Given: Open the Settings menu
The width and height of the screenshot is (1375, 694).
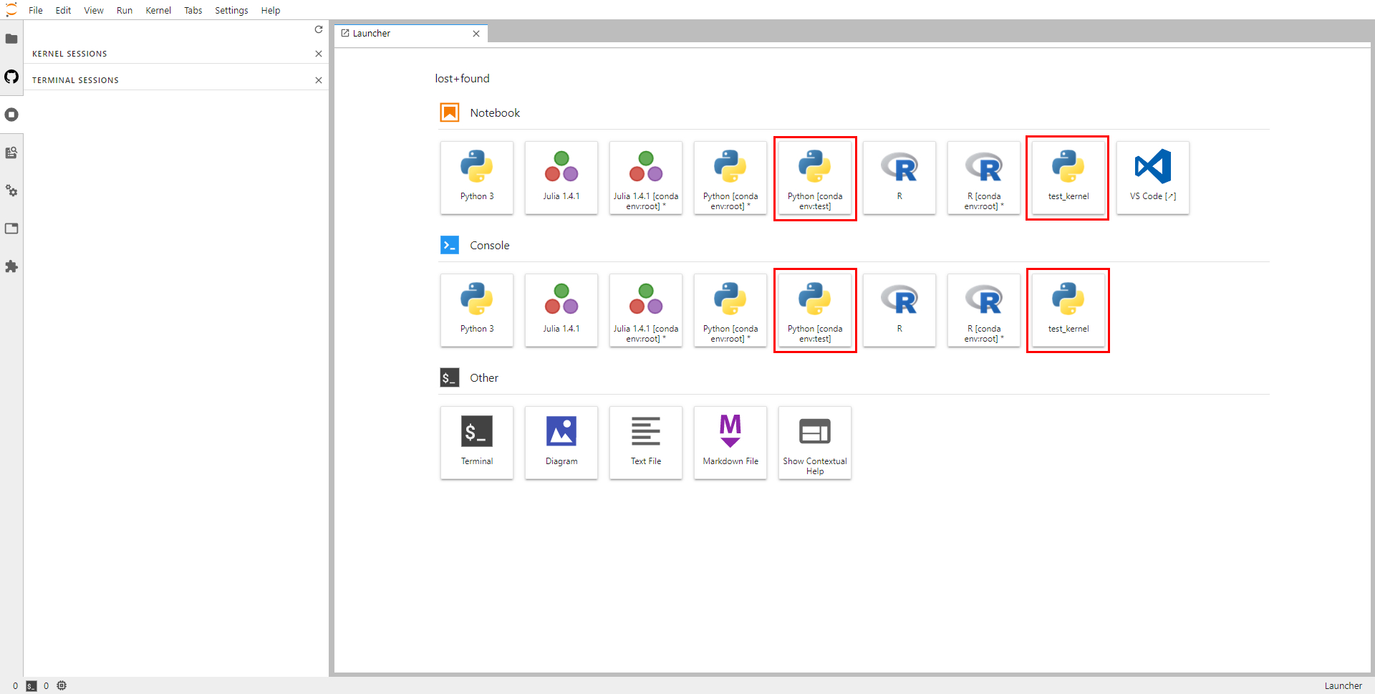Looking at the screenshot, I should tap(231, 10).
